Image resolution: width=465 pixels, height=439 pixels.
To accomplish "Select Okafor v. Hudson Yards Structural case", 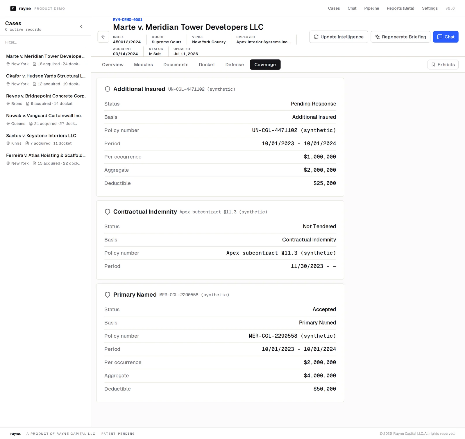I will pyautogui.click(x=46, y=80).
